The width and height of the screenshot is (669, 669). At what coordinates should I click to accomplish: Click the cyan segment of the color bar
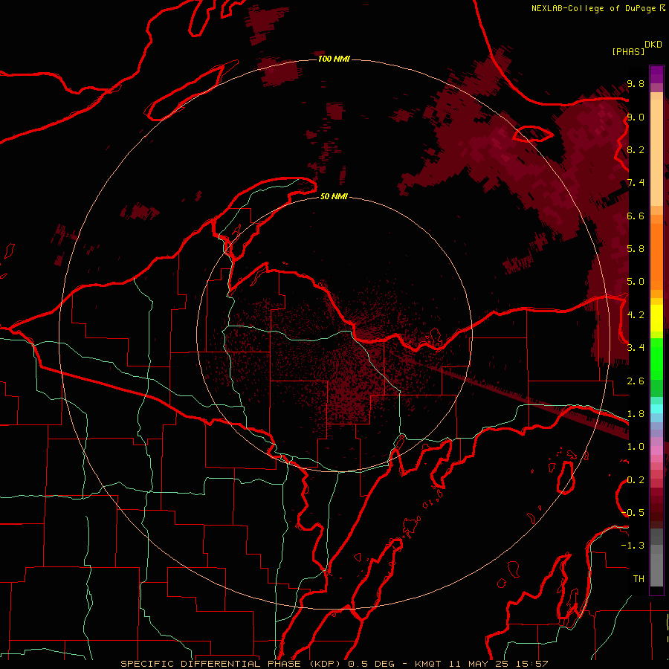click(656, 409)
